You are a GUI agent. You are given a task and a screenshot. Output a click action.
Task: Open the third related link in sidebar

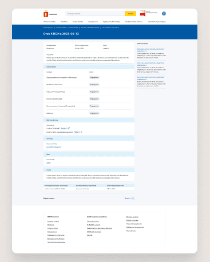[x=150, y=78]
